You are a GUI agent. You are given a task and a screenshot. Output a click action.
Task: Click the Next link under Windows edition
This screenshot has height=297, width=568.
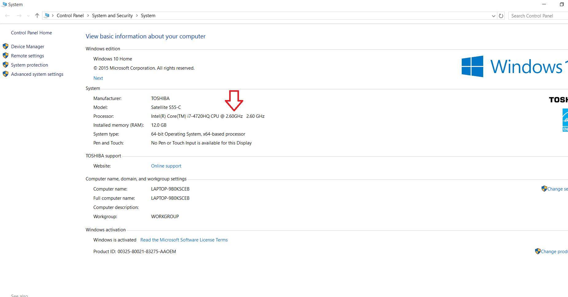(98, 78)
